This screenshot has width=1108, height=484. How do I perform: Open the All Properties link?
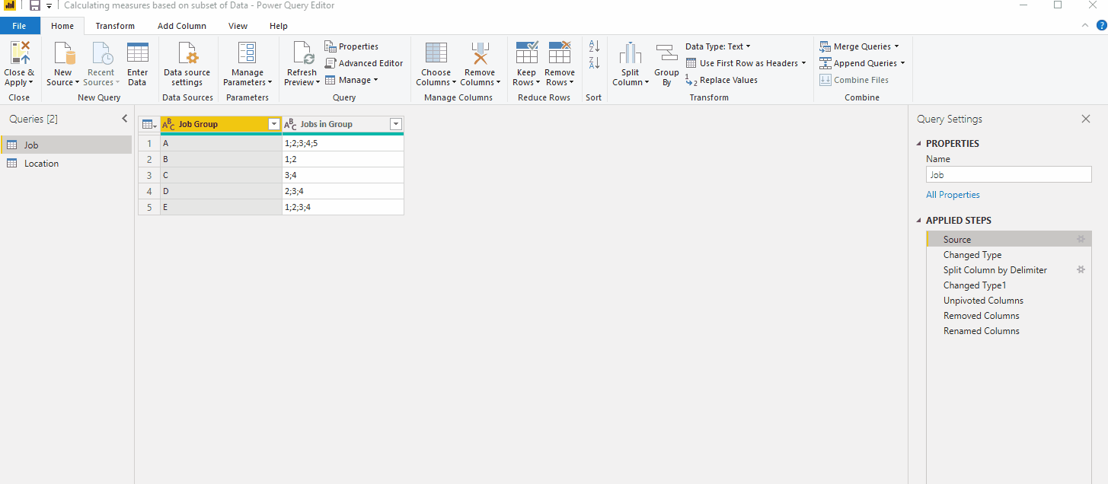coord(953,195)
